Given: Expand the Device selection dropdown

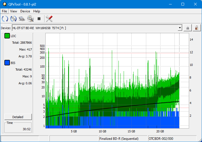Looking at the screenshot, I should click(180, 28).
